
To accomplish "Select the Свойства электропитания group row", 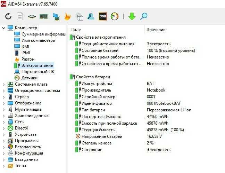I will tap(98, 37).
